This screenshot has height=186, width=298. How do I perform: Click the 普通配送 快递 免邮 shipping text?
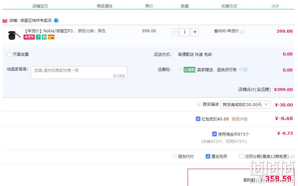tap(195, 54)
